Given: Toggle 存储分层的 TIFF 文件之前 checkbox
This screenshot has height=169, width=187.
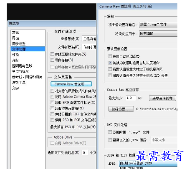Looking at the screenshot, I should coord(52,114).
